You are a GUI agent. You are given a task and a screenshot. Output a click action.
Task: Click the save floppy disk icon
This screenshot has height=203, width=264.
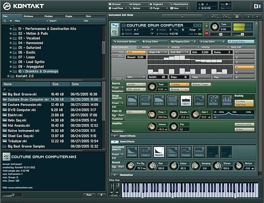[x=237, y=17]
